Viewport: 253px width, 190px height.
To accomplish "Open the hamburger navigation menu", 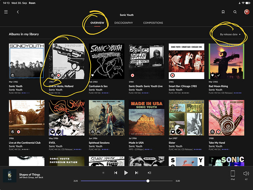I will [6, 12].
